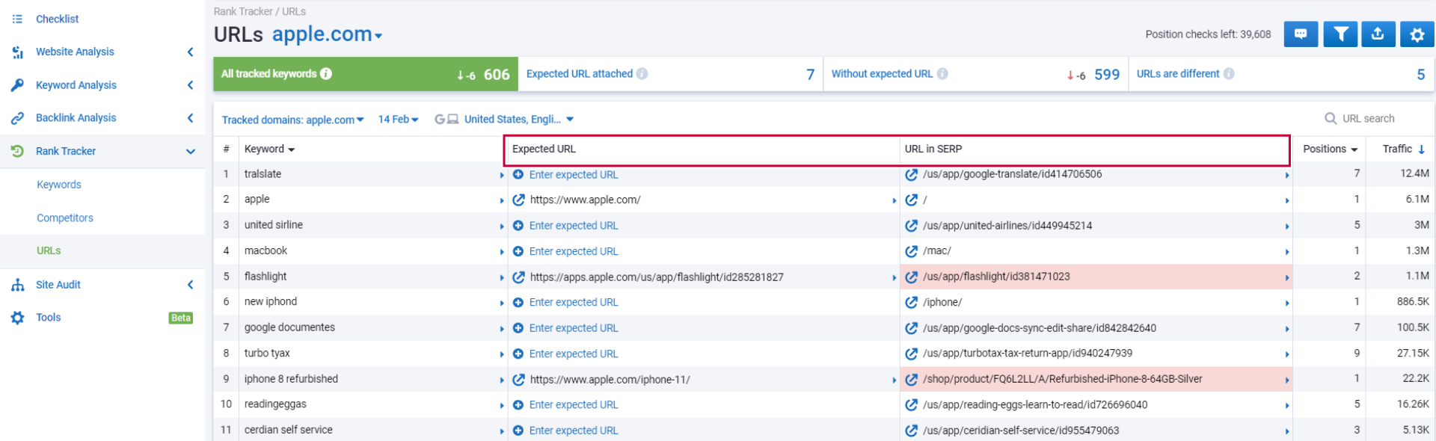Open external link icon for flashlight/id381471023 URL
The image size is (1436, 441).
(911, 277)
